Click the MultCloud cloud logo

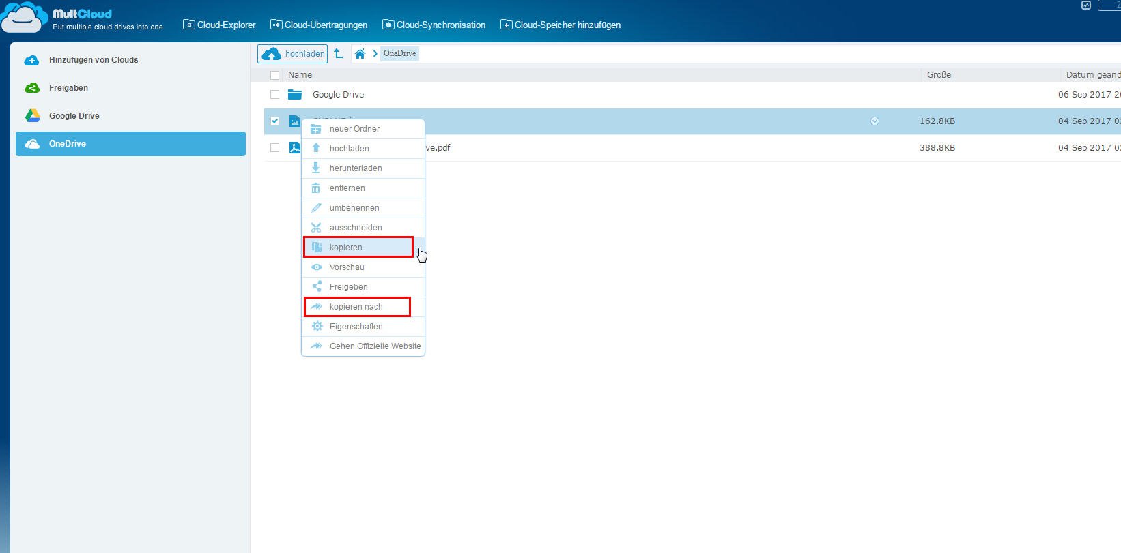25,18
